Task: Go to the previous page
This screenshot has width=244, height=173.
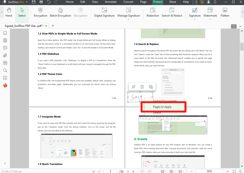Action: pos(99,171)
